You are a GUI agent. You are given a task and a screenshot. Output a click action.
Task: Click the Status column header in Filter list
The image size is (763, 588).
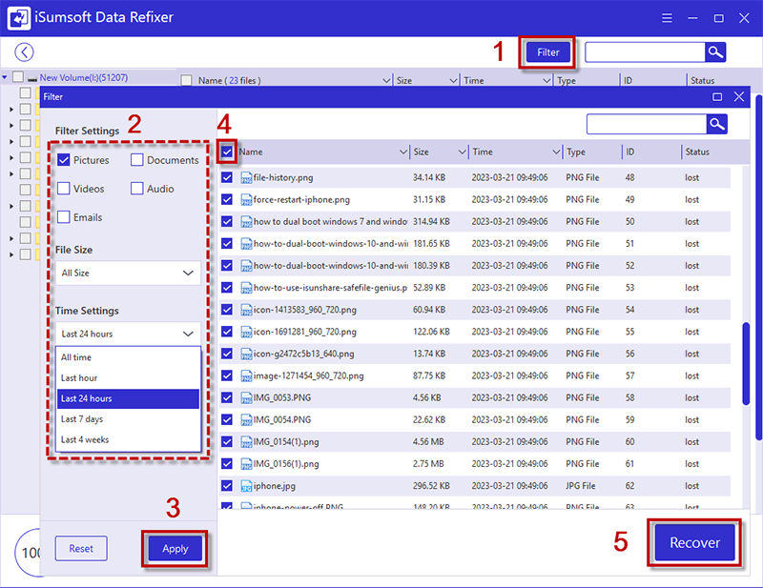point(697,152)
